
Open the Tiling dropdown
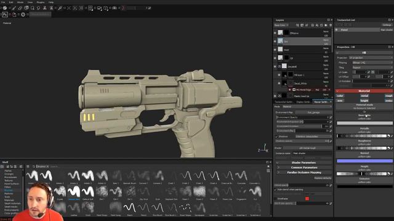click(x=372, y=68)
